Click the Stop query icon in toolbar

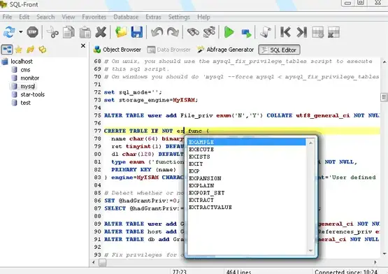pyautogui.click(x=32, y=32)
